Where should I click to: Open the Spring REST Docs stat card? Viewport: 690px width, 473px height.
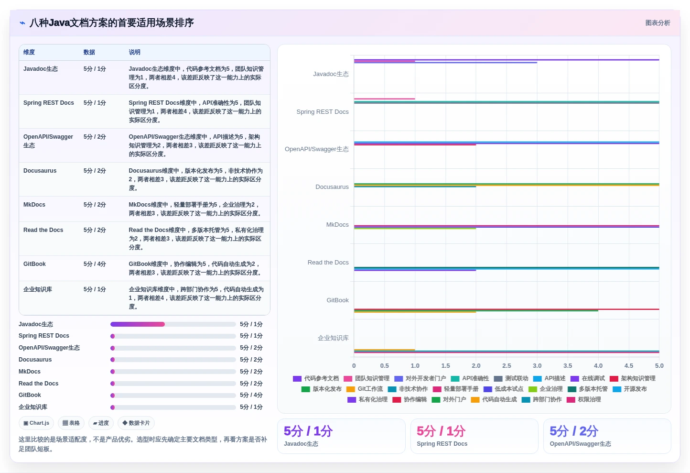click(x=474, y=436)
